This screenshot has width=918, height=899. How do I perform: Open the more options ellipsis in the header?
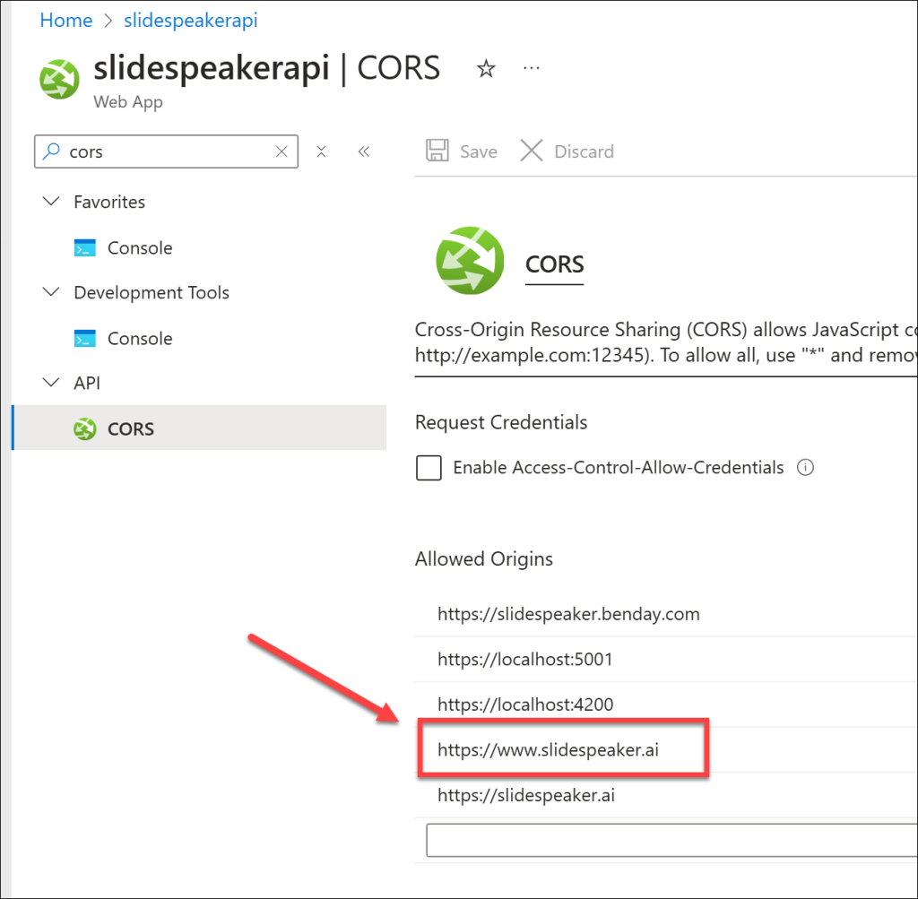[531, 68]
